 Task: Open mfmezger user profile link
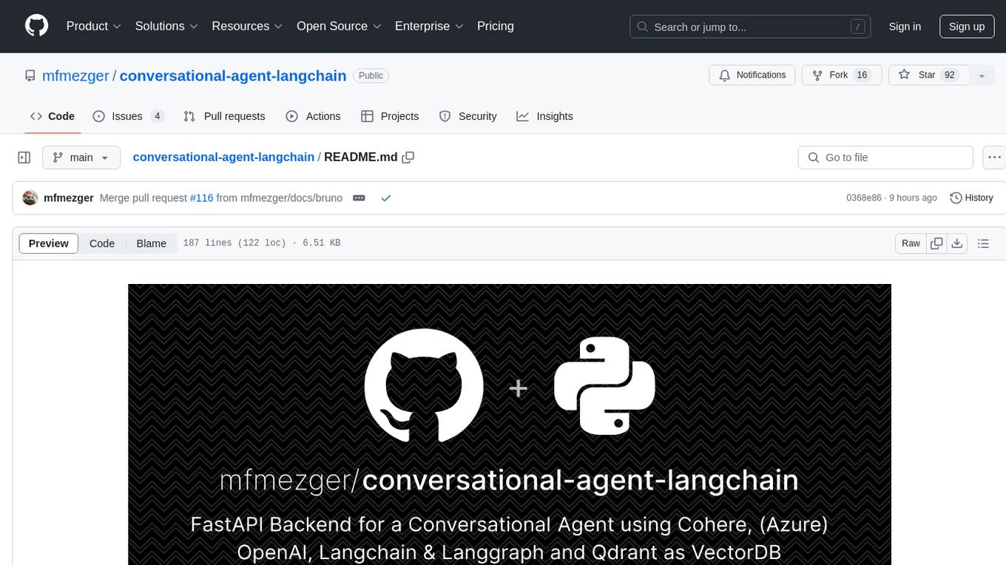click(75, 75)
